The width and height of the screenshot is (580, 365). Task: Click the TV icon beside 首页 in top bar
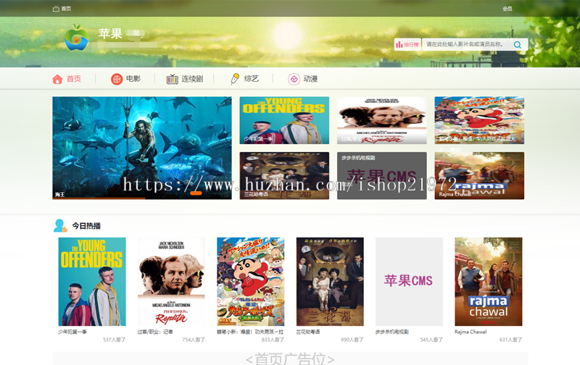tap(56, 9)
